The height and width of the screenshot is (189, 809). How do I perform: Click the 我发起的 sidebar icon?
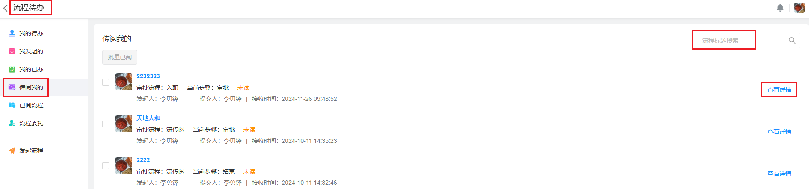12,51
